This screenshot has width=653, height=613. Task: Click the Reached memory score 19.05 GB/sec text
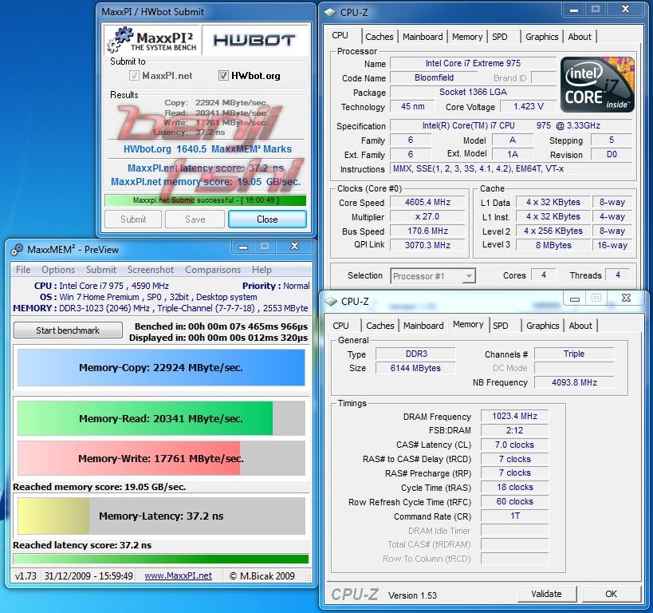tap(100, 487)
